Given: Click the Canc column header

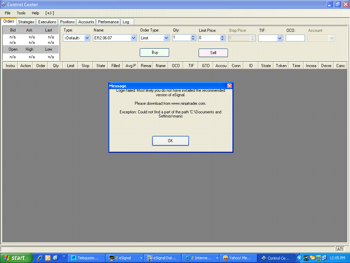Looking at the screenshot, I should pyautogui.click(x=340, y=66).
